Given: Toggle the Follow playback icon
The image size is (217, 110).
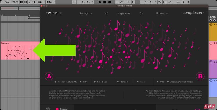Looking at the screenshot, I should (x=74, y=2).
